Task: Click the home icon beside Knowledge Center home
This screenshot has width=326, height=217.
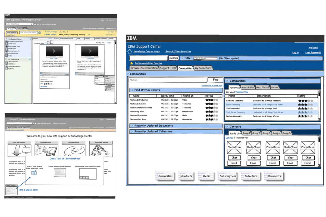Action: [x=130, y=52]
